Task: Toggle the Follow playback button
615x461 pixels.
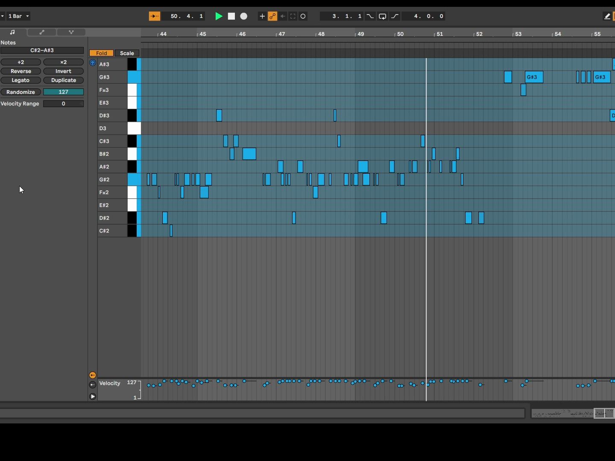Action: coord(154,16)
